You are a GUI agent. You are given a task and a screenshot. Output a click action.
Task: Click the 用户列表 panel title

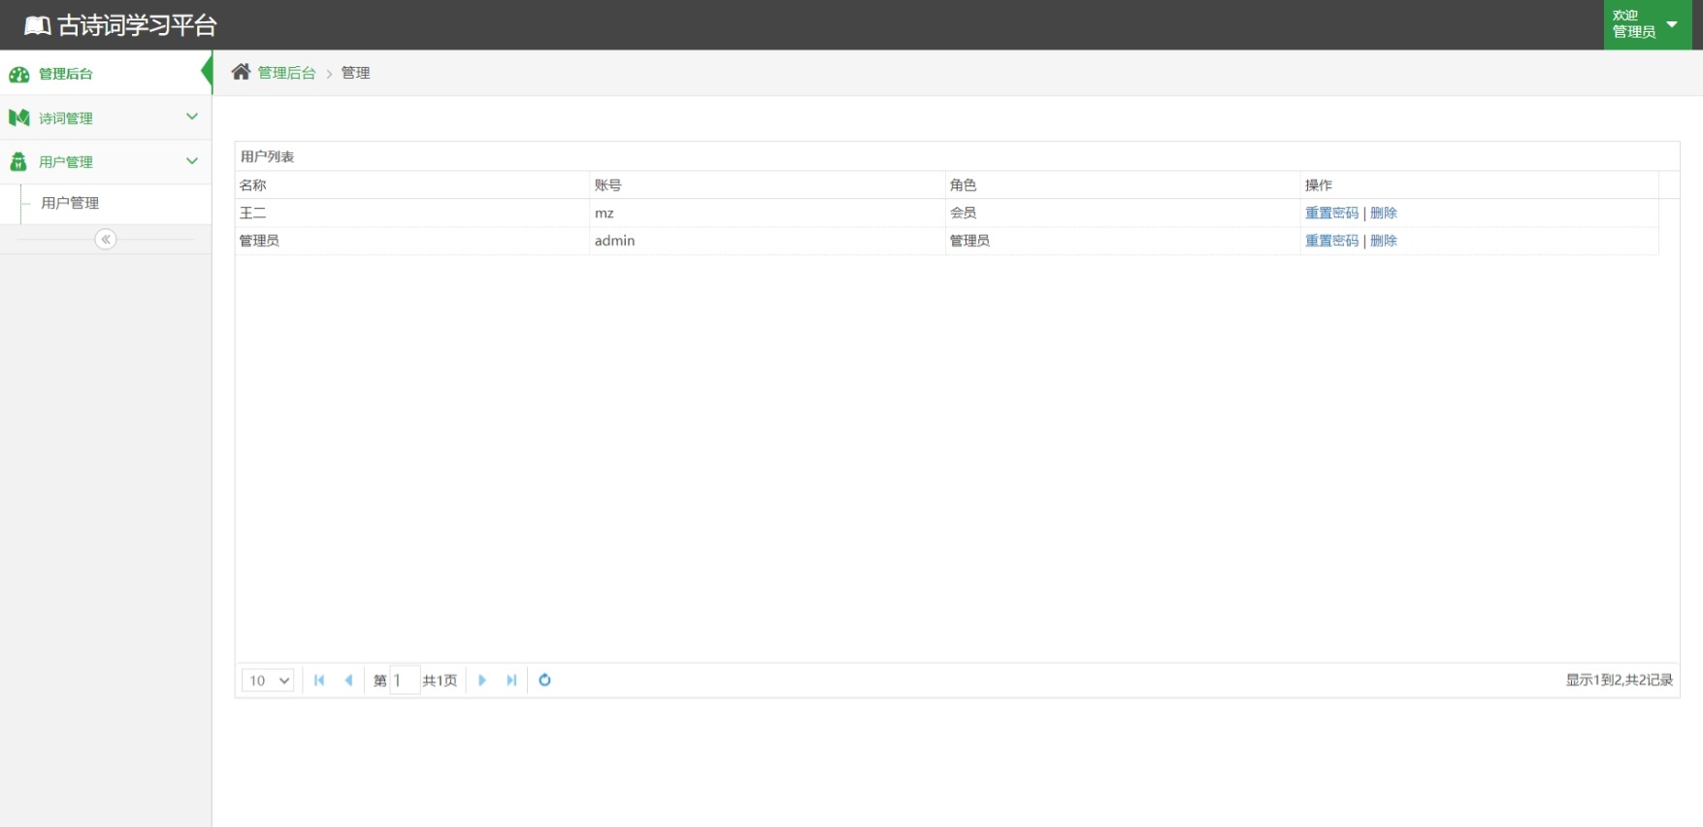pos(267,156)
